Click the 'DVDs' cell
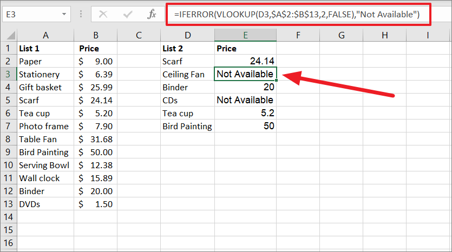 point(45,204)
